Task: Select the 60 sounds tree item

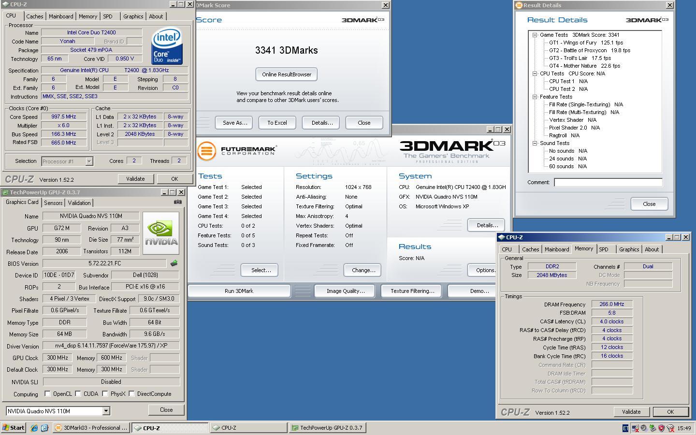Action: pos(567,166)
